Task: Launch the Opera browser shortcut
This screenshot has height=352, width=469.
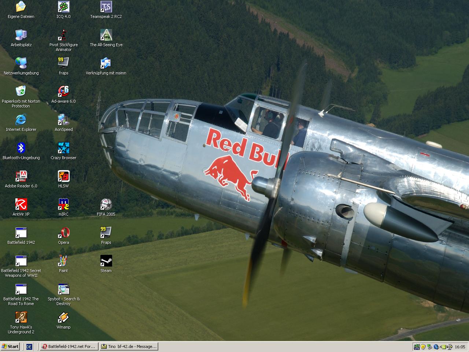Action: (63, 236)
